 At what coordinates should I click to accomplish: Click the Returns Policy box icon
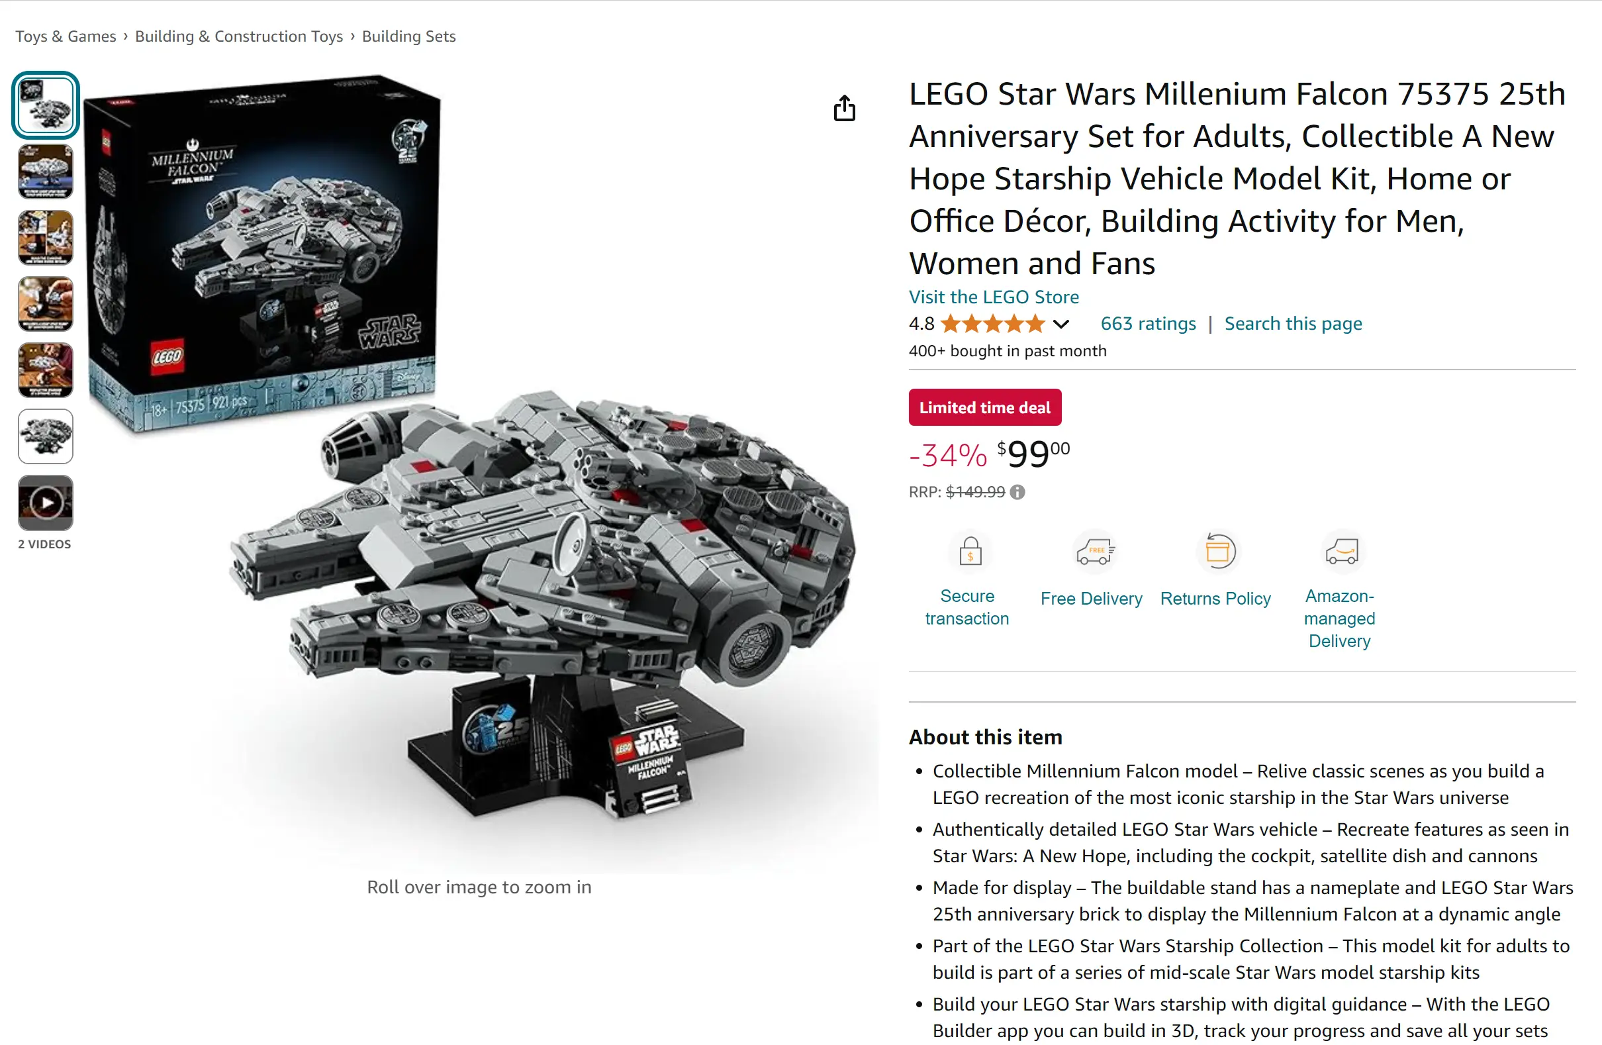tap(1218, 551)
